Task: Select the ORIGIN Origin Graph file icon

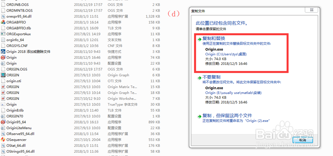Action: [x=3, y=75]
